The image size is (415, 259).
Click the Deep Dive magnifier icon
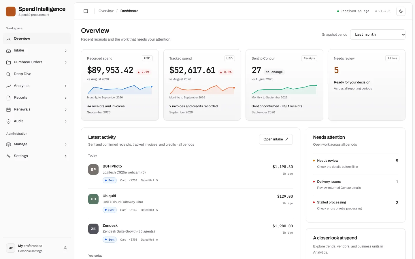(9, 74)
